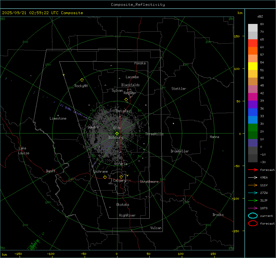
Task: Select the orange 111V arrow icon
Action: 253,185
